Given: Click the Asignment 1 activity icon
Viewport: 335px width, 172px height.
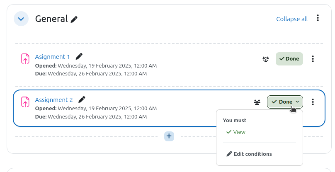Looking at the screenshot, I should pos(25,59).
